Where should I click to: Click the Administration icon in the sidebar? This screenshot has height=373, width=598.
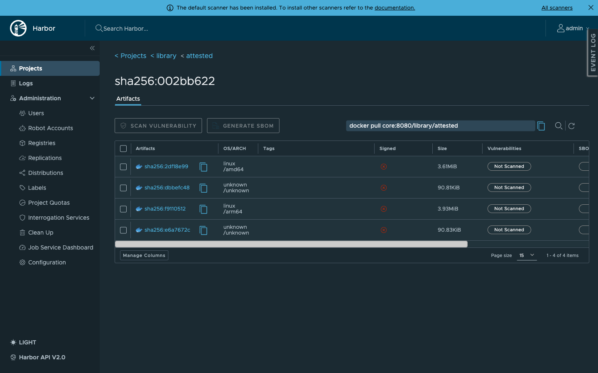pos(13,98)
